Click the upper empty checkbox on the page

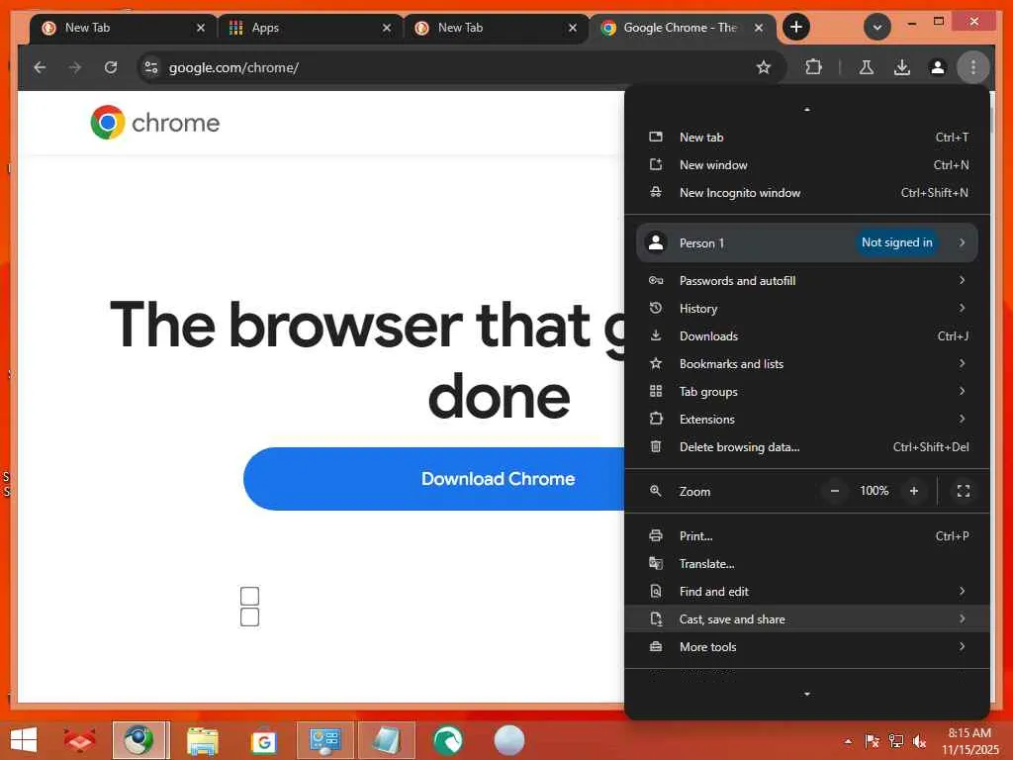pos(250,596)
